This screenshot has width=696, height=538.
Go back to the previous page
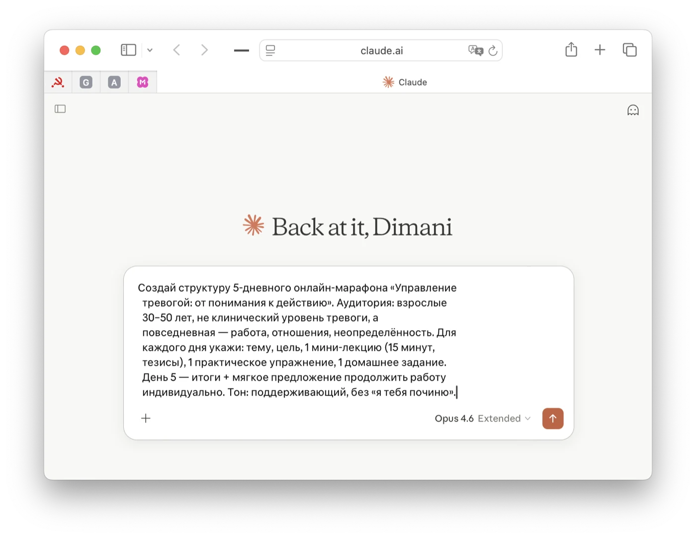coord(176,50)
